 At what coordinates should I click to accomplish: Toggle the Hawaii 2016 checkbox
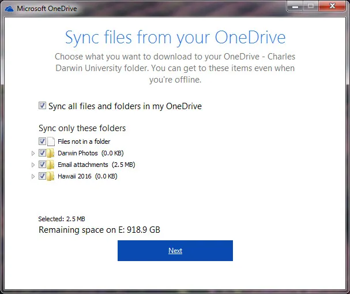pos(42,176)
